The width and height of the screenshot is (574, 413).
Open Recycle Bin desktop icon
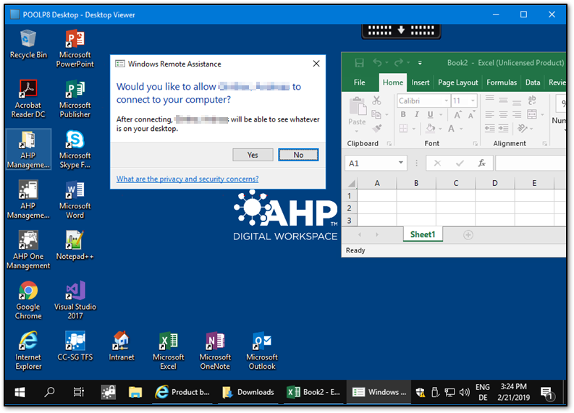28,44
